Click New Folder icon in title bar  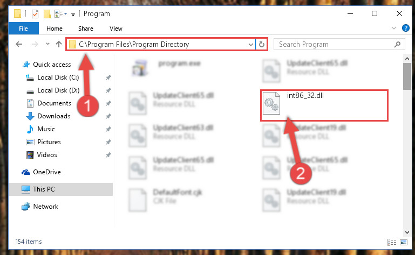[x=47, y=14]
